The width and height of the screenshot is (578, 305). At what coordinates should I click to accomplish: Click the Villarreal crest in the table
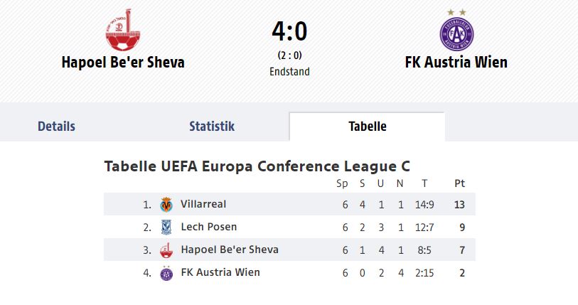click(166, 204)
